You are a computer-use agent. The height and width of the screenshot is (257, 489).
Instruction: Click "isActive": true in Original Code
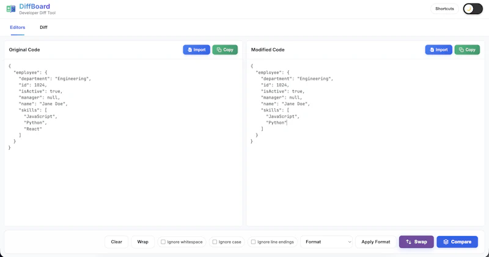(40, 91)
